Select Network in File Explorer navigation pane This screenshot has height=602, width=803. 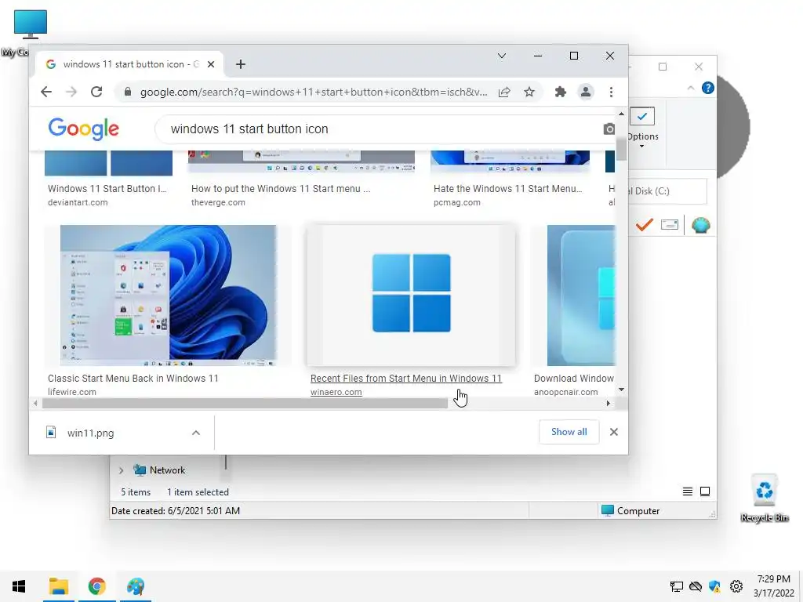tap(159, 470)
